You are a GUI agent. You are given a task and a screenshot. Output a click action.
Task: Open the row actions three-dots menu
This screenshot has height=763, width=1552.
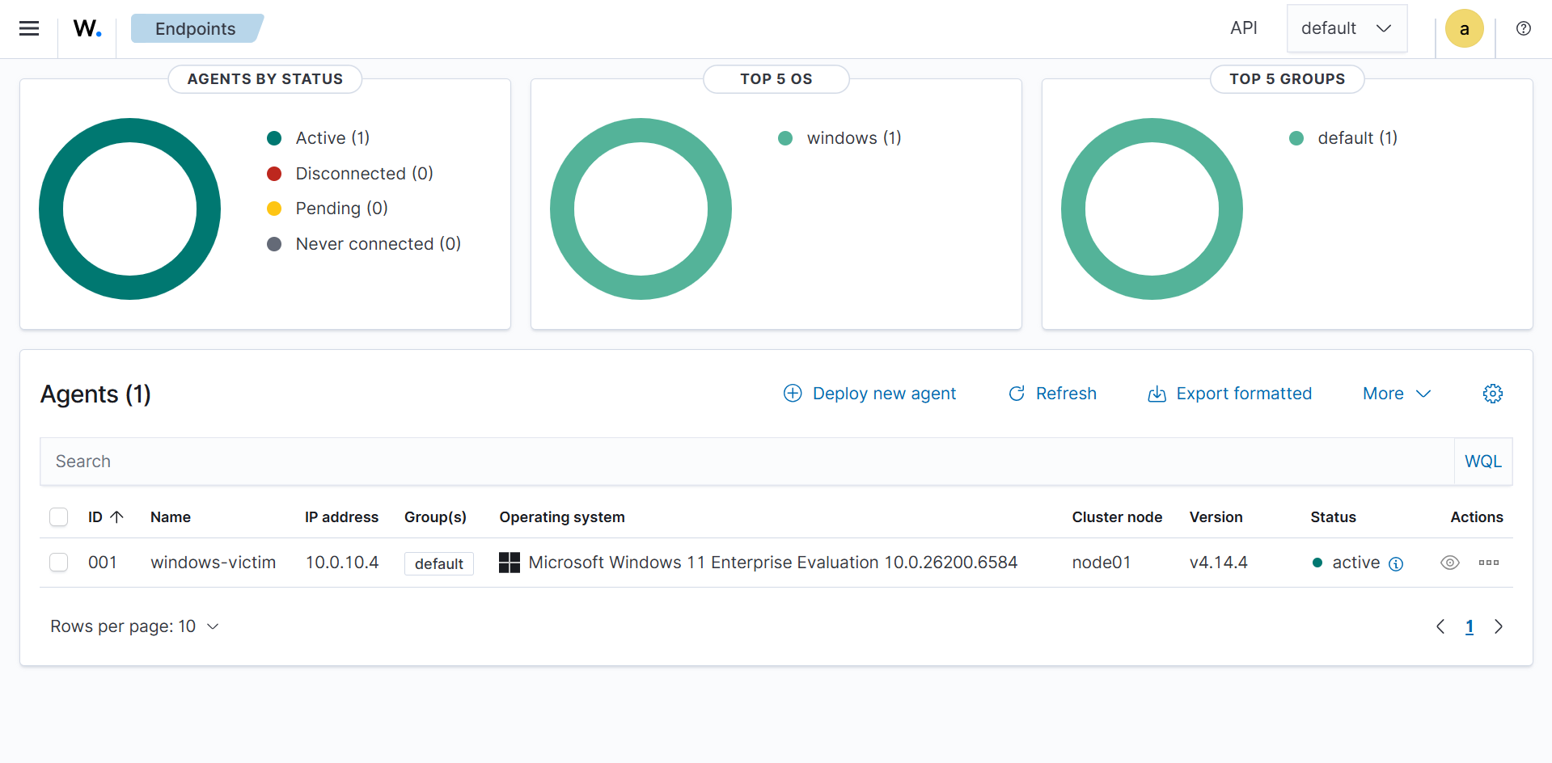[x=1489, y=563]
